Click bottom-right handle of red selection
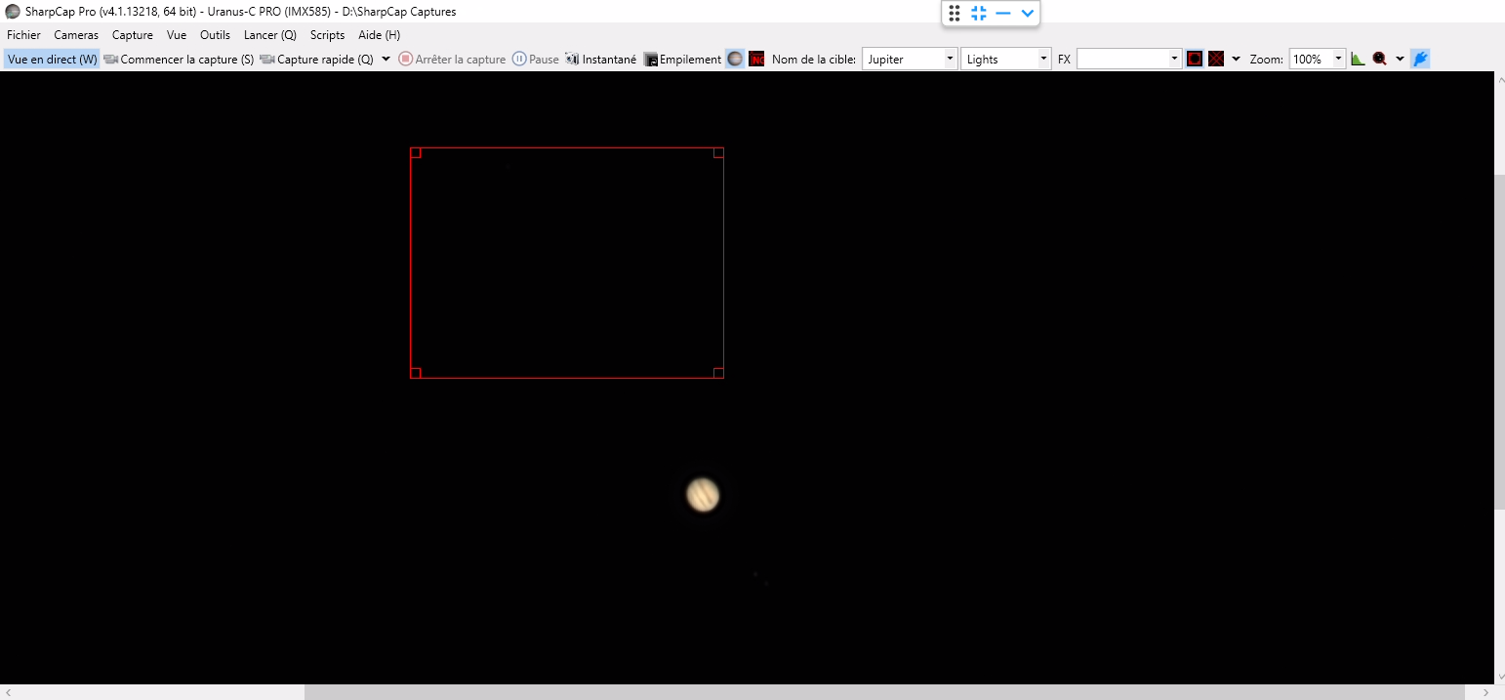This screenshot has width=1505, height=700. (718, 373)
